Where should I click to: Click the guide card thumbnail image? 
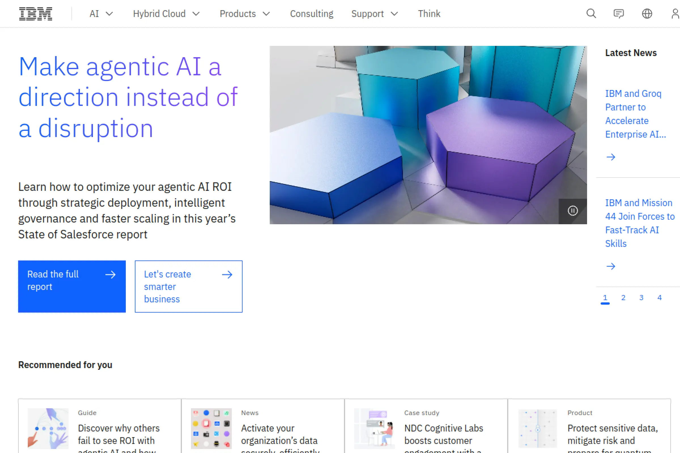48,428
